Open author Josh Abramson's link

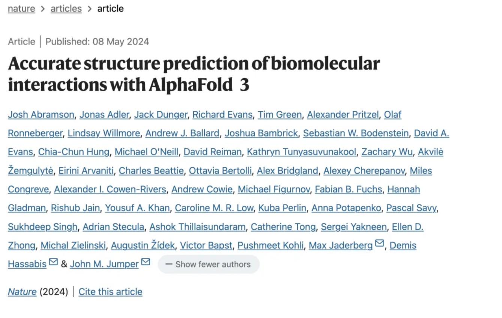tap(41, 115)
